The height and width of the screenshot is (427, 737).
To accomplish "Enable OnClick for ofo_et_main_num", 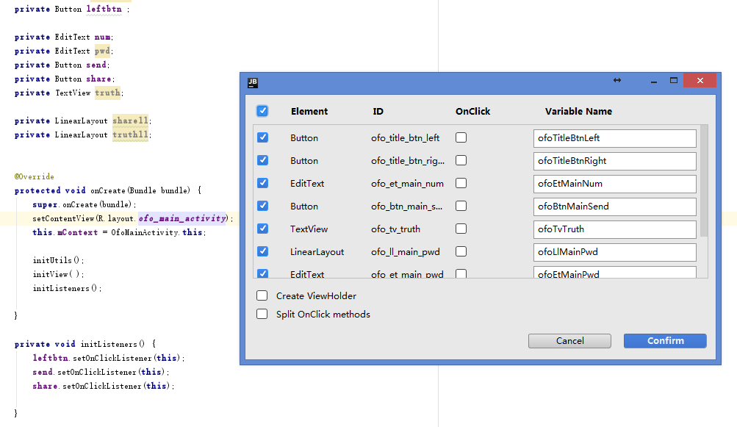I will 461,183.
